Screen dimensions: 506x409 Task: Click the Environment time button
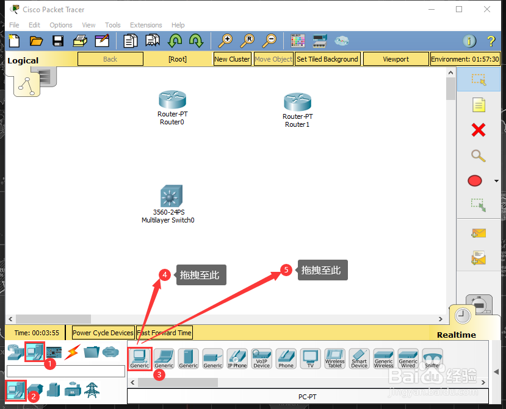coord(465,59)
